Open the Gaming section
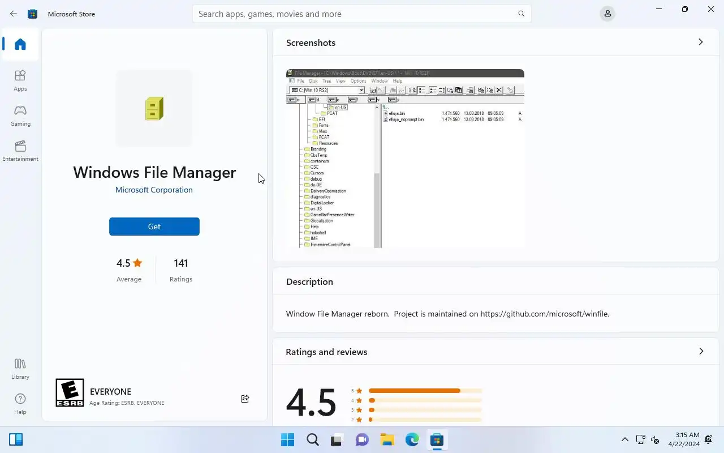Screen dimensions: 724x453 (x=20, y=116)
